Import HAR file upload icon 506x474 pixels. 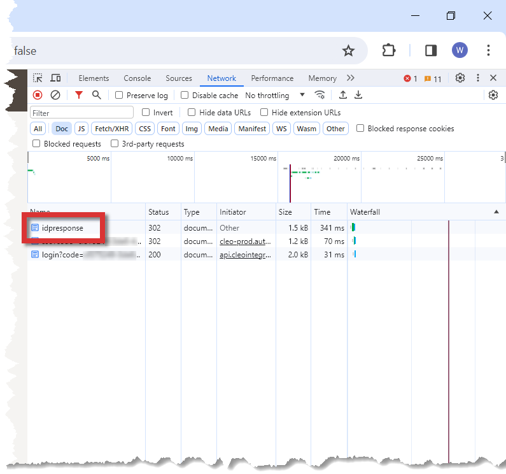click(342, 95)
